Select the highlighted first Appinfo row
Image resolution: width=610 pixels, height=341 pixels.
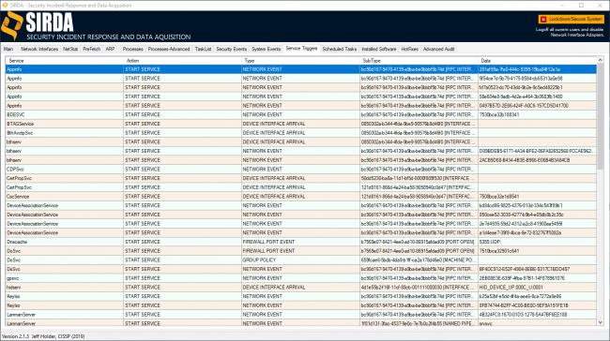(300, 69)
